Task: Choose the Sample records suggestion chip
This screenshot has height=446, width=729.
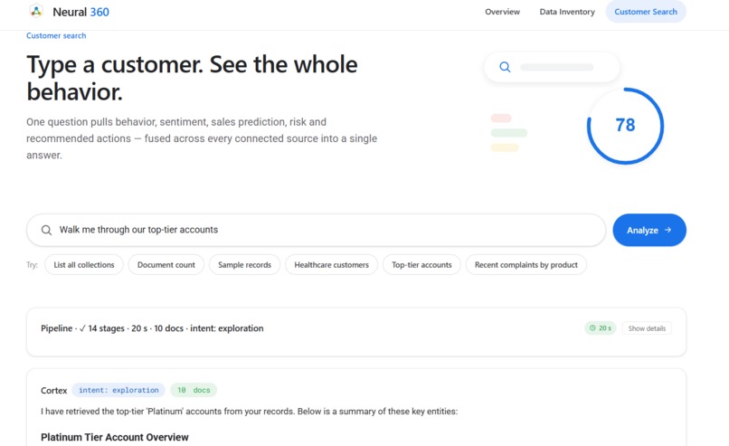Action: coord(244,265)
